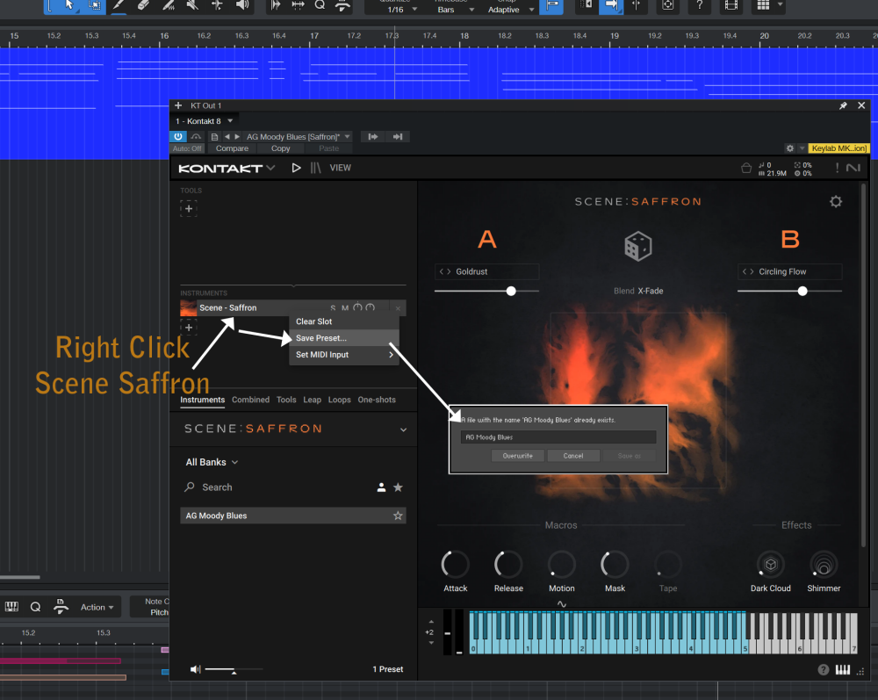Image resolution: width=878 pixels, height=700 pixels.
Task: Toggle the Autoscroll arrow button in toolbar
Action: tap(611, 5)
